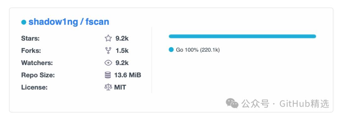Click the License: label
This screenshot has height=117, width=340.
[34, 88]
